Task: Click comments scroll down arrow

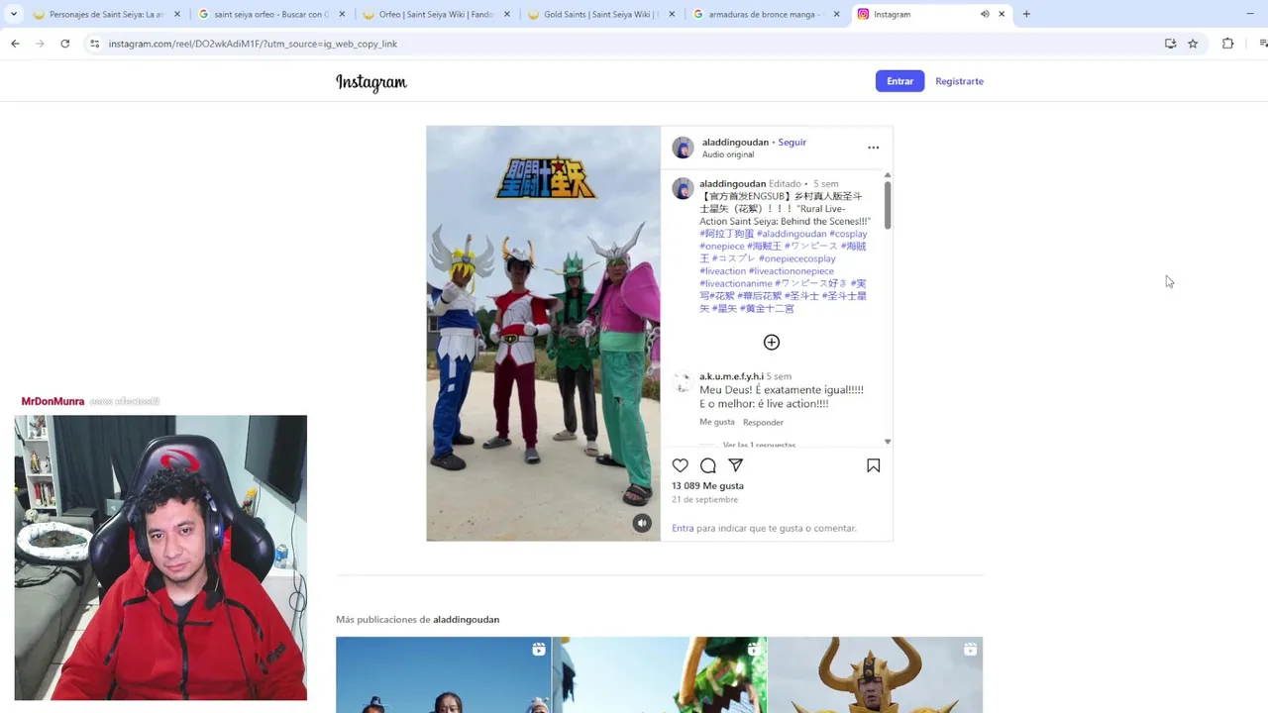Action: pos(888,442)
